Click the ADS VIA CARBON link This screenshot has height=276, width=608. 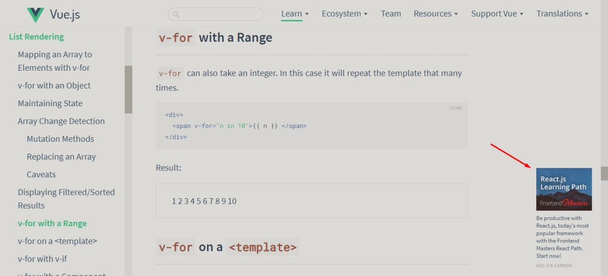coord(554,266)
